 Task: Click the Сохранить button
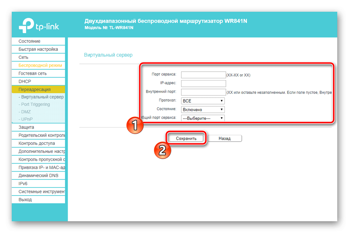pyautogui.click(x=186, y=139)
